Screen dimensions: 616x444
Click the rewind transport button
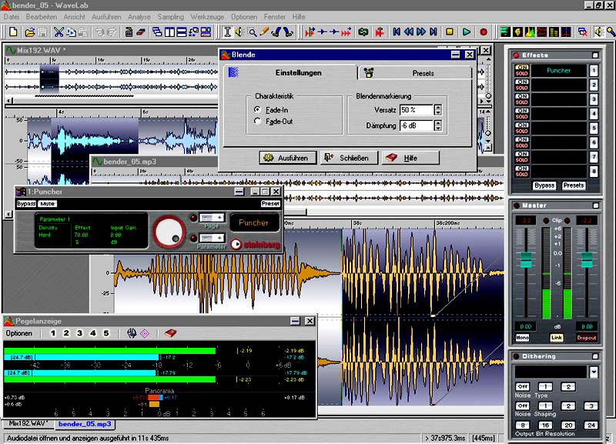pyautogui.click(x=409, y=32)
